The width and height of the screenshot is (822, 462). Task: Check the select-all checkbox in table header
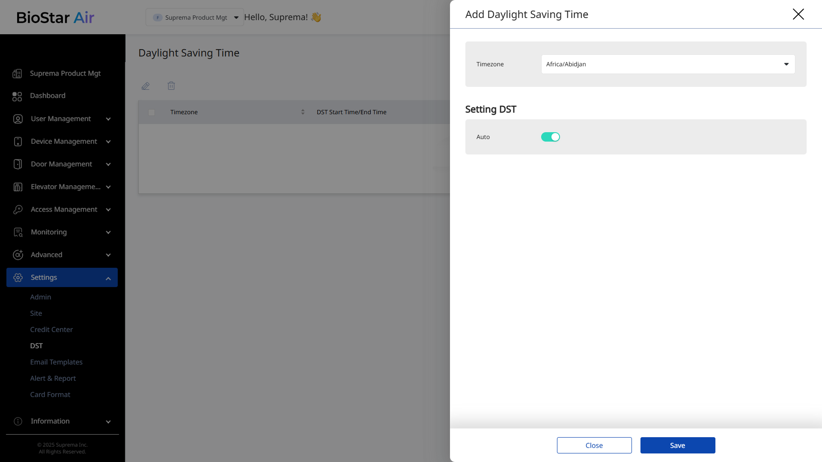click(x=152, y=113)
